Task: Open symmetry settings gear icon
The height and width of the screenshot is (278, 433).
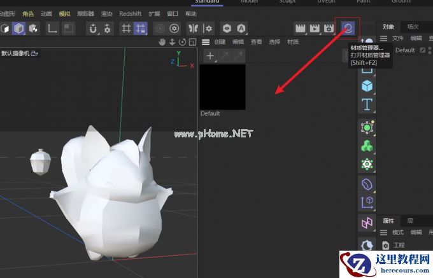Action: (x=208, y=29)
